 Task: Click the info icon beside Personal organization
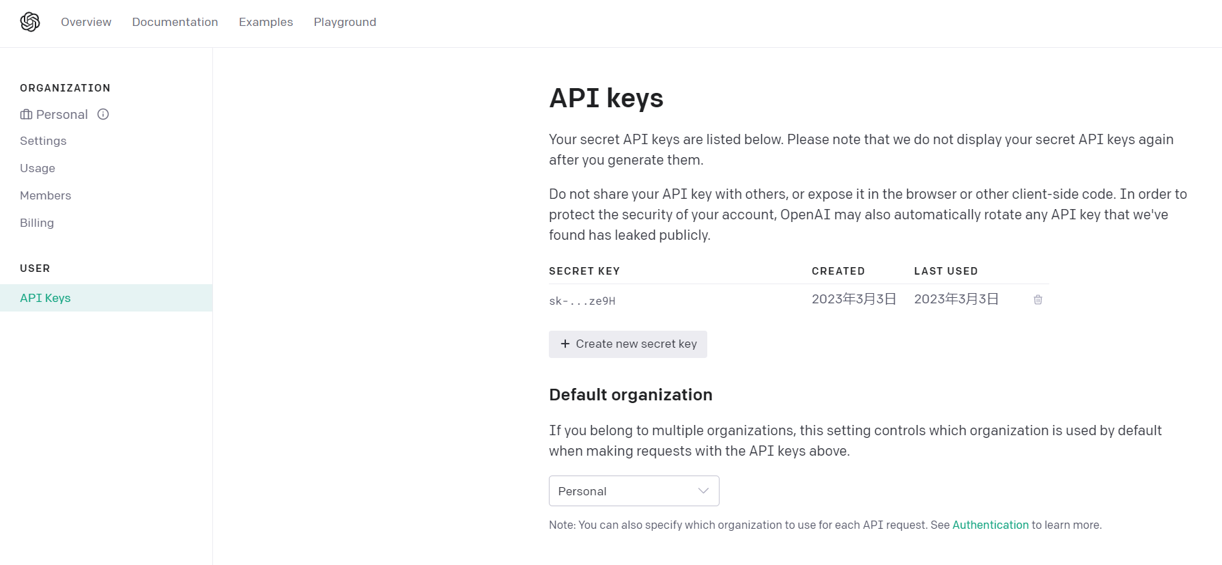(x=103, y=114)
